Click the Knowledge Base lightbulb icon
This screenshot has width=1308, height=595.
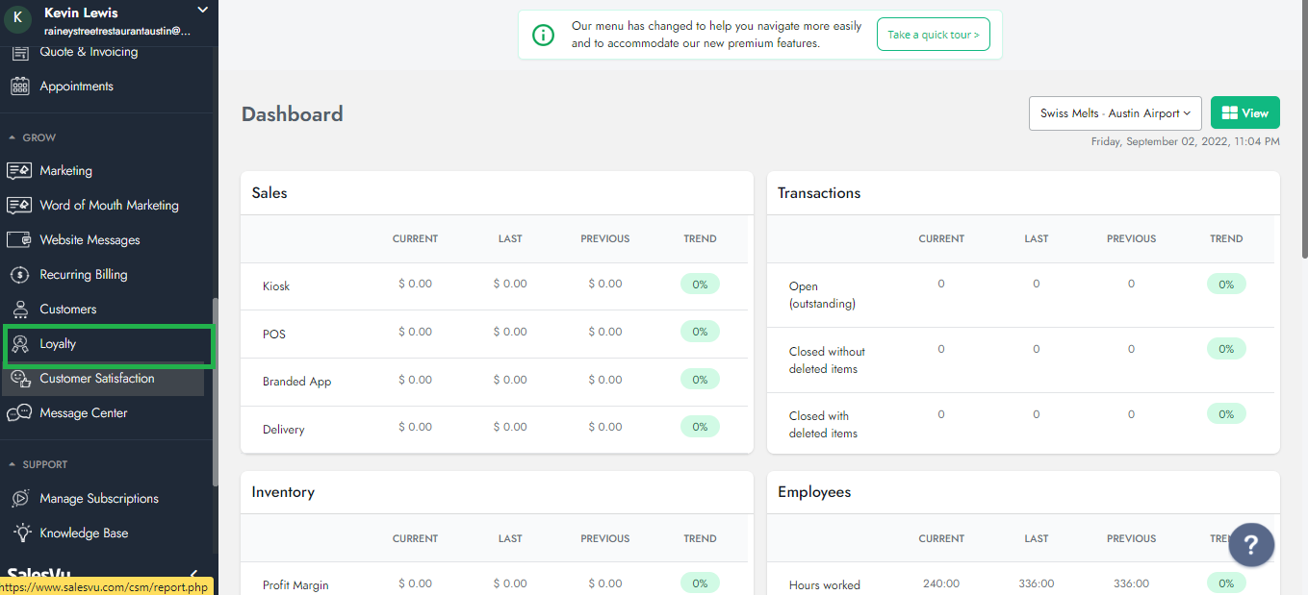[x=19, y=533]
